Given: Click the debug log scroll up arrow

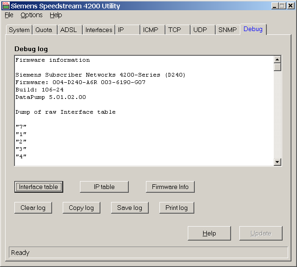Looking at the screenshot, I should [x=277, y=59].
